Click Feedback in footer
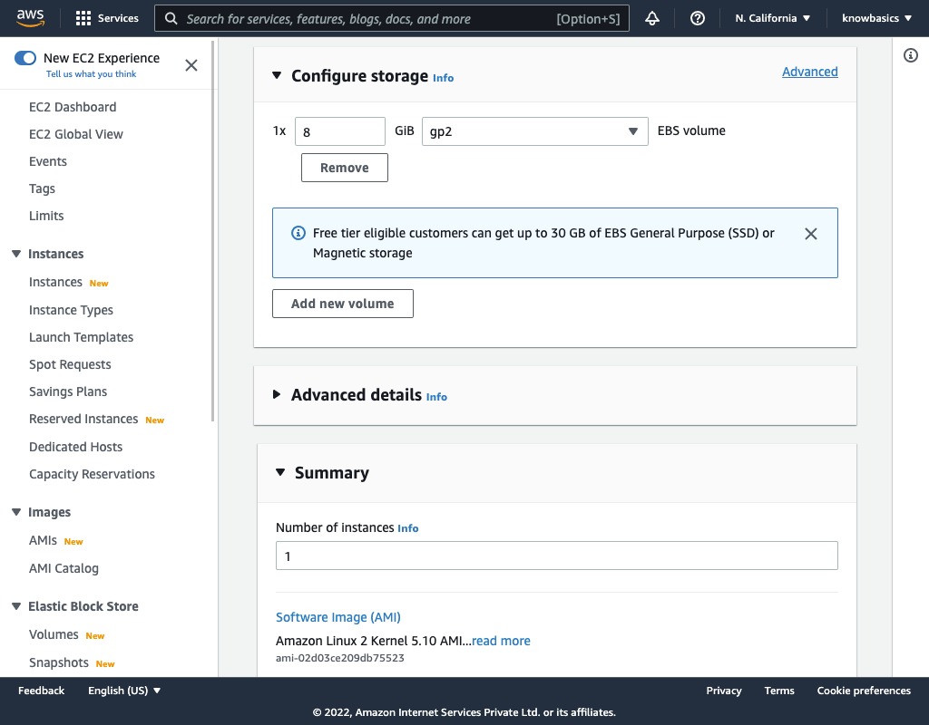The width and height of the screenshot is (929, 725). coord(42,691)
